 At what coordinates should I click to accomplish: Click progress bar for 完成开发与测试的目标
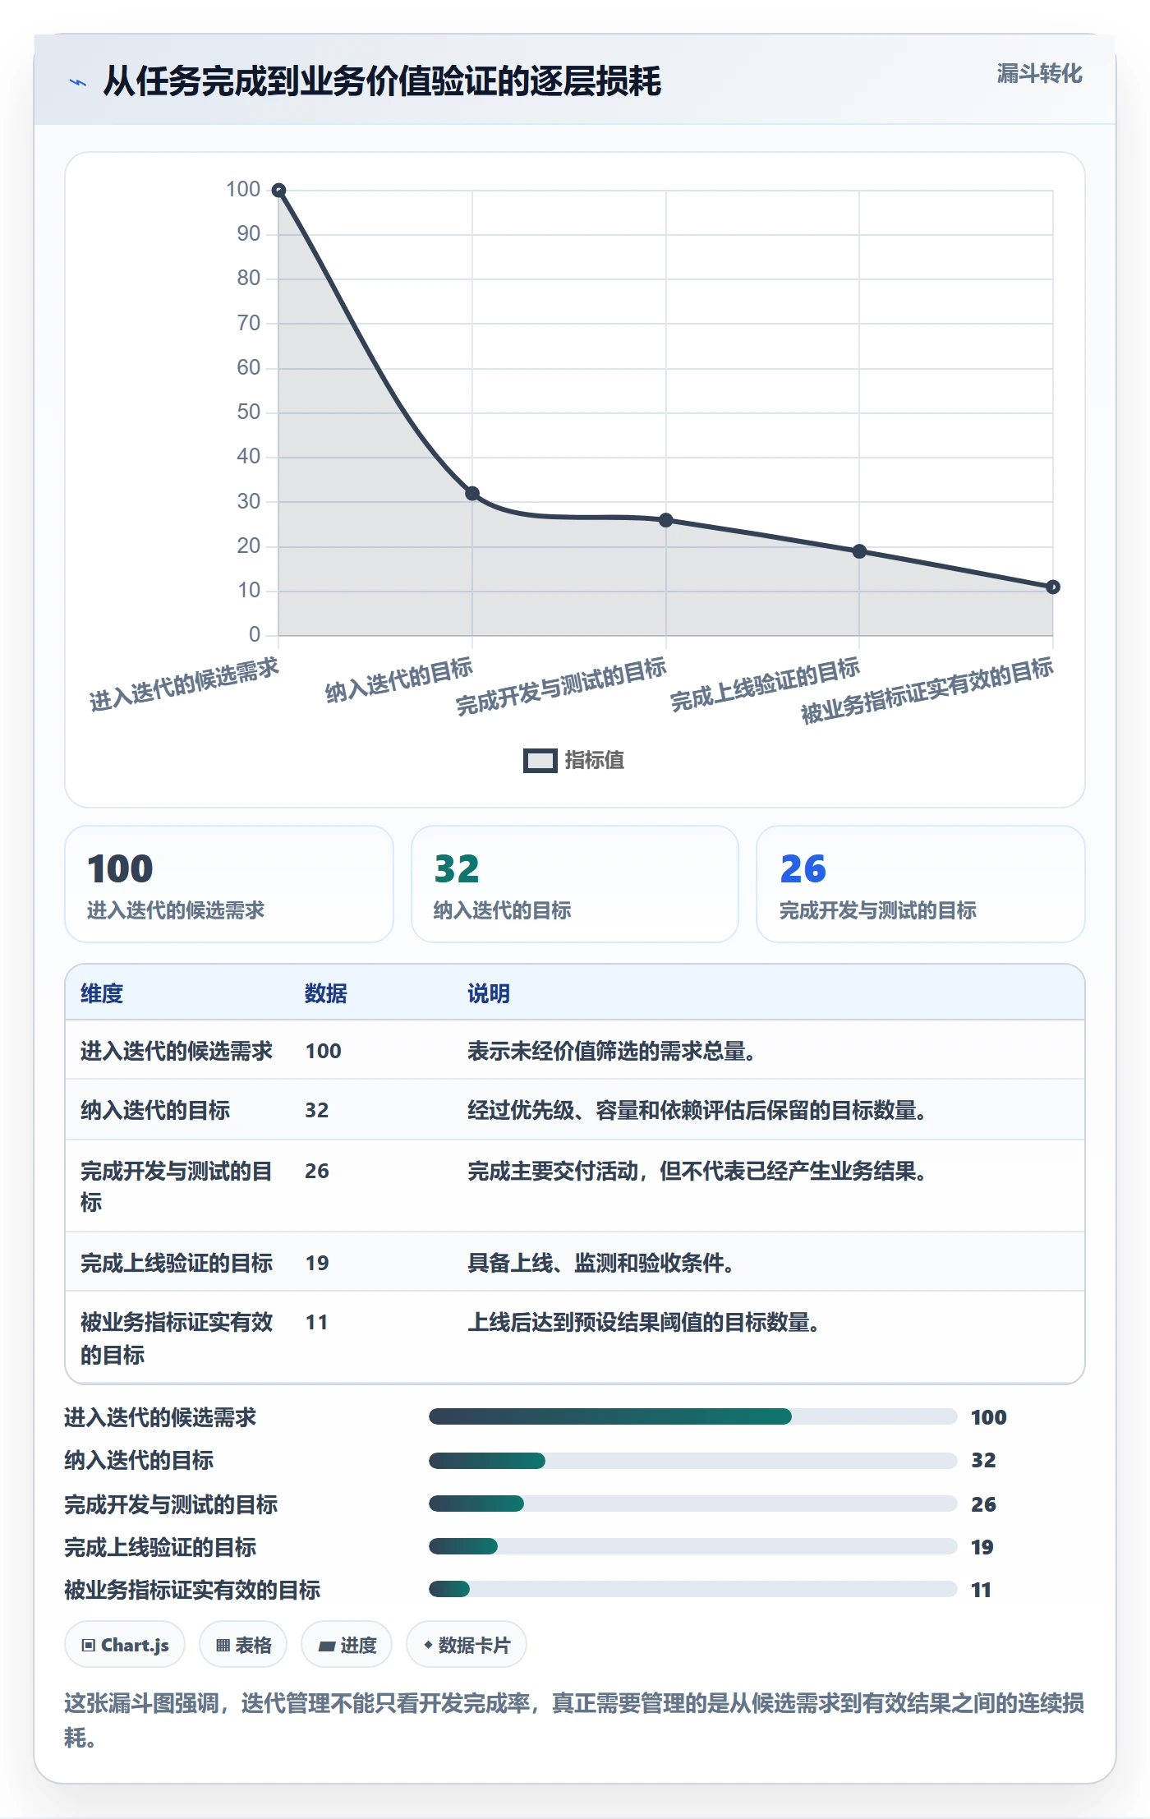click(693, 1504)
